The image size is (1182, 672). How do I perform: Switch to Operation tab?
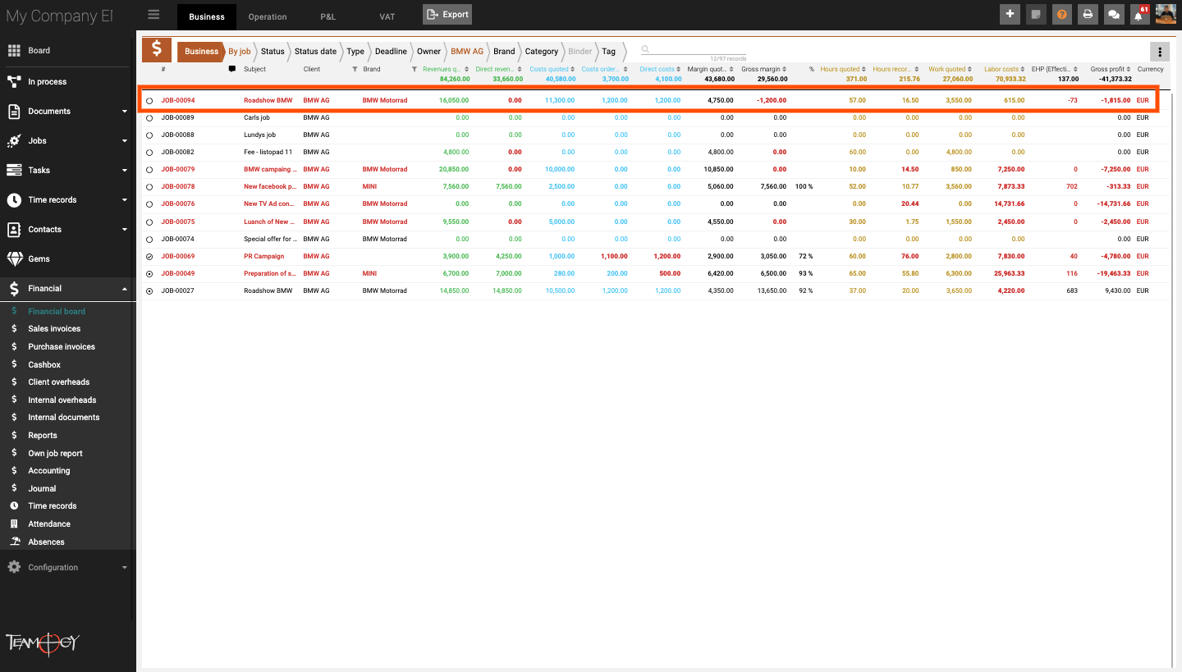(268, 16)
